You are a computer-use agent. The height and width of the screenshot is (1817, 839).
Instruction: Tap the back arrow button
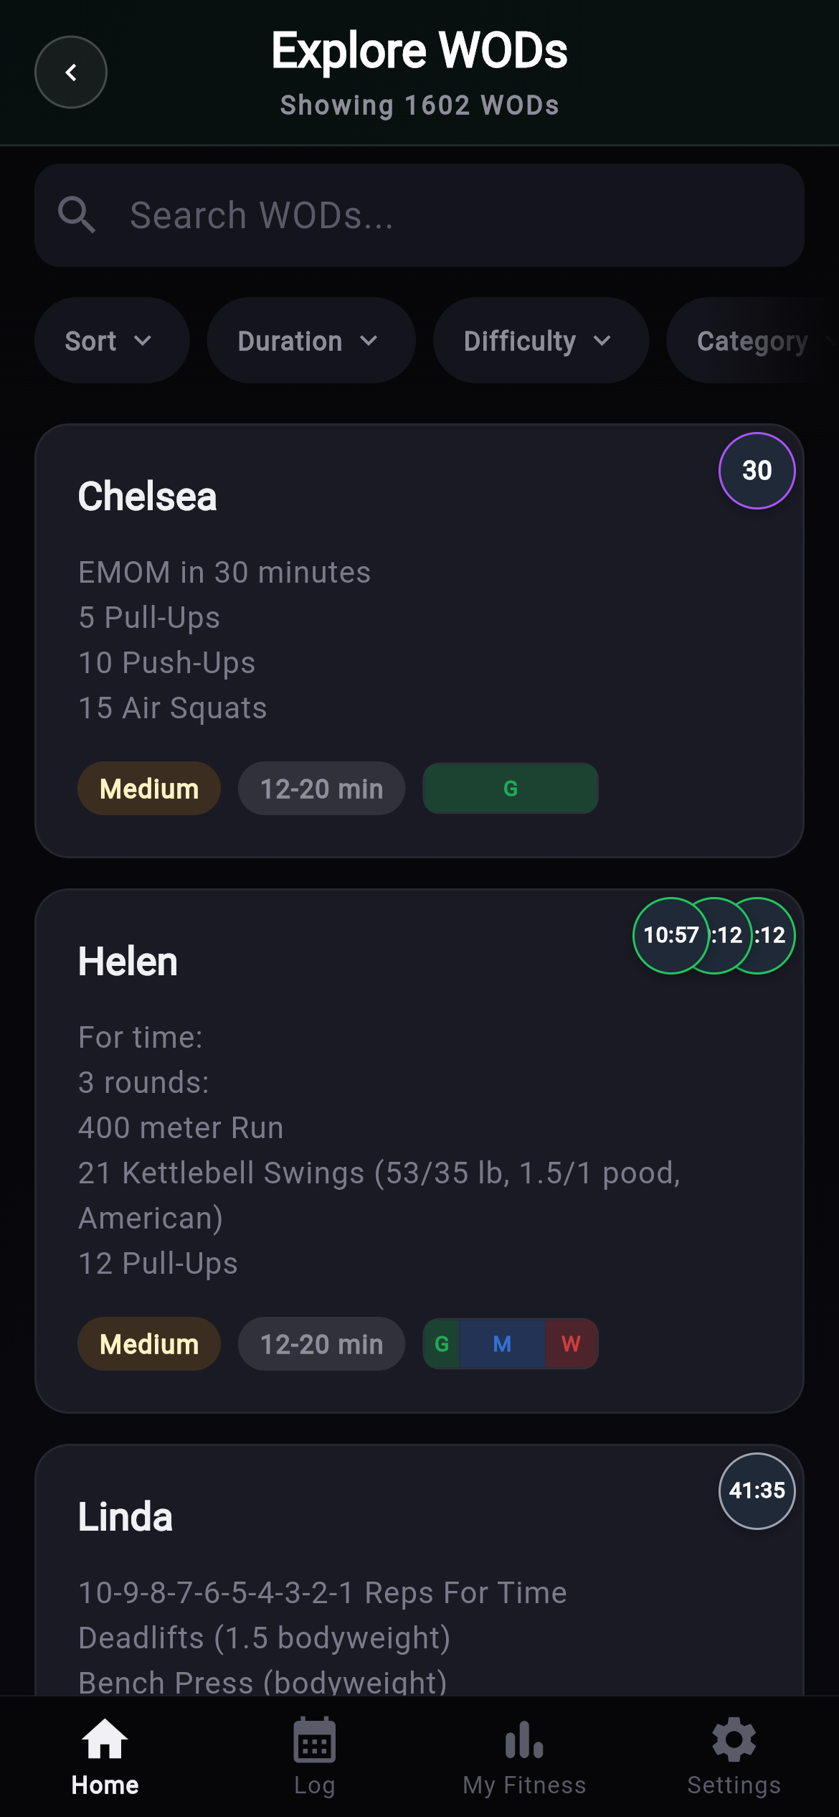click(x=71, y=72)
